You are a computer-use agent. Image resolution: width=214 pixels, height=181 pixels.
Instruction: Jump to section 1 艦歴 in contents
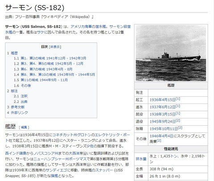click(14, 53)
